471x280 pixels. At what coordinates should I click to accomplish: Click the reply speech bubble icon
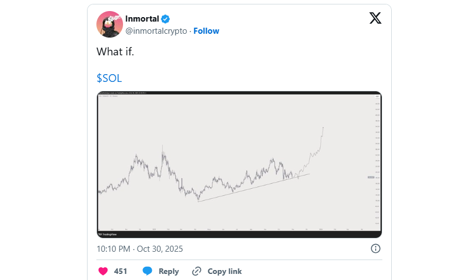pyautogui.click(x=147, y=271)
